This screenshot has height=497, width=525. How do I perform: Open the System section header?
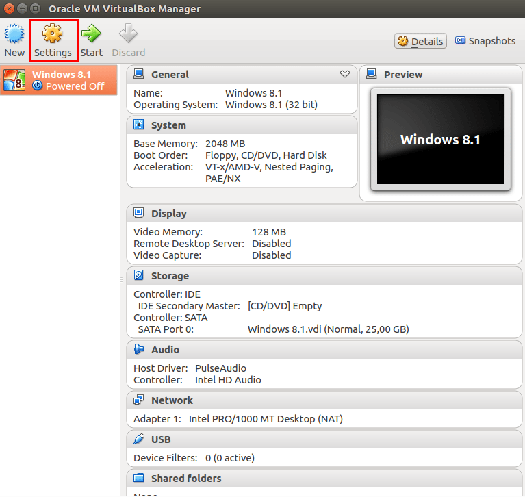point(242,125)
